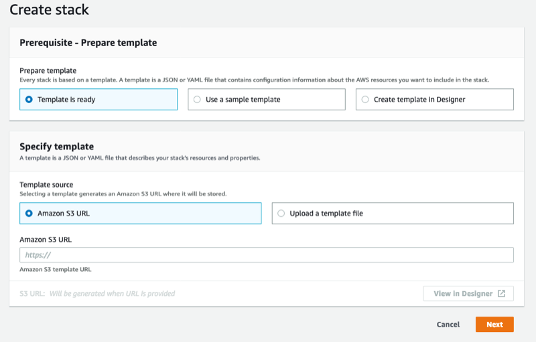Open the template via 'View in Designer' button
This screenshot has height=342, width=536.
coord(468,294)
